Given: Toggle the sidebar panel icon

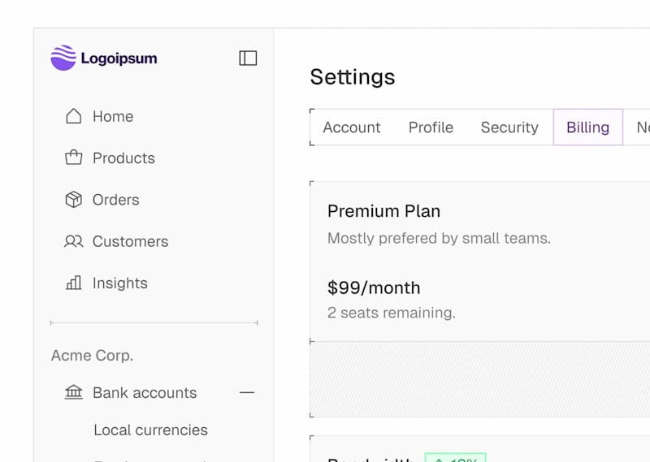Looking at the screenshot, I should click(248, 58).
